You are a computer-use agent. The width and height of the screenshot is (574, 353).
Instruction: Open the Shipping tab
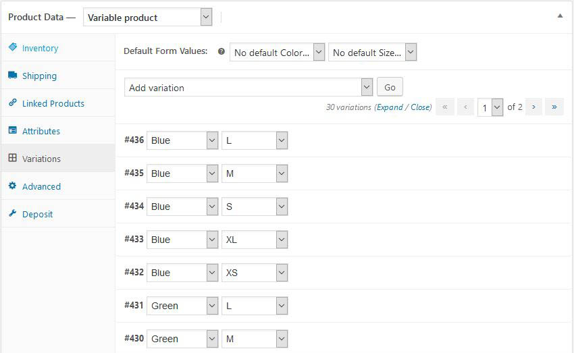coord(39,76)
